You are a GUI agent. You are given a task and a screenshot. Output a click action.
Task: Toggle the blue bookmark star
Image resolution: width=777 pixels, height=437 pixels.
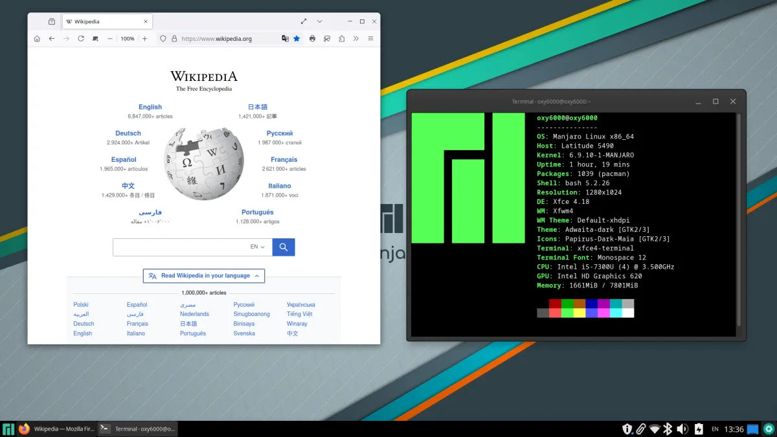point(297,39)
